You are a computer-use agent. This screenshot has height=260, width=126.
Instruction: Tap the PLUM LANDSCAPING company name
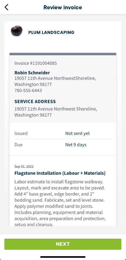(x=51, y=32)
